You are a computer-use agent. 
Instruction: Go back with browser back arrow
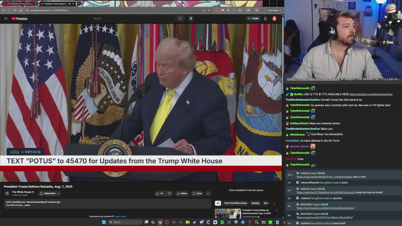click(3, 10)
